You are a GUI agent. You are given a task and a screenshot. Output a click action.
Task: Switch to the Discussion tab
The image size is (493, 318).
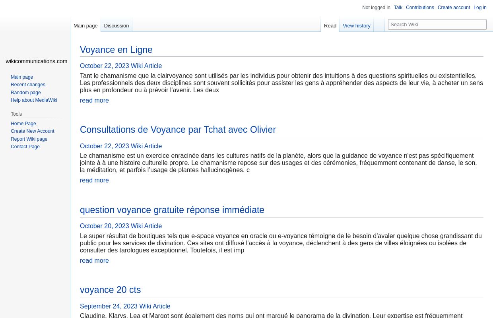click(x=116, y=25)
